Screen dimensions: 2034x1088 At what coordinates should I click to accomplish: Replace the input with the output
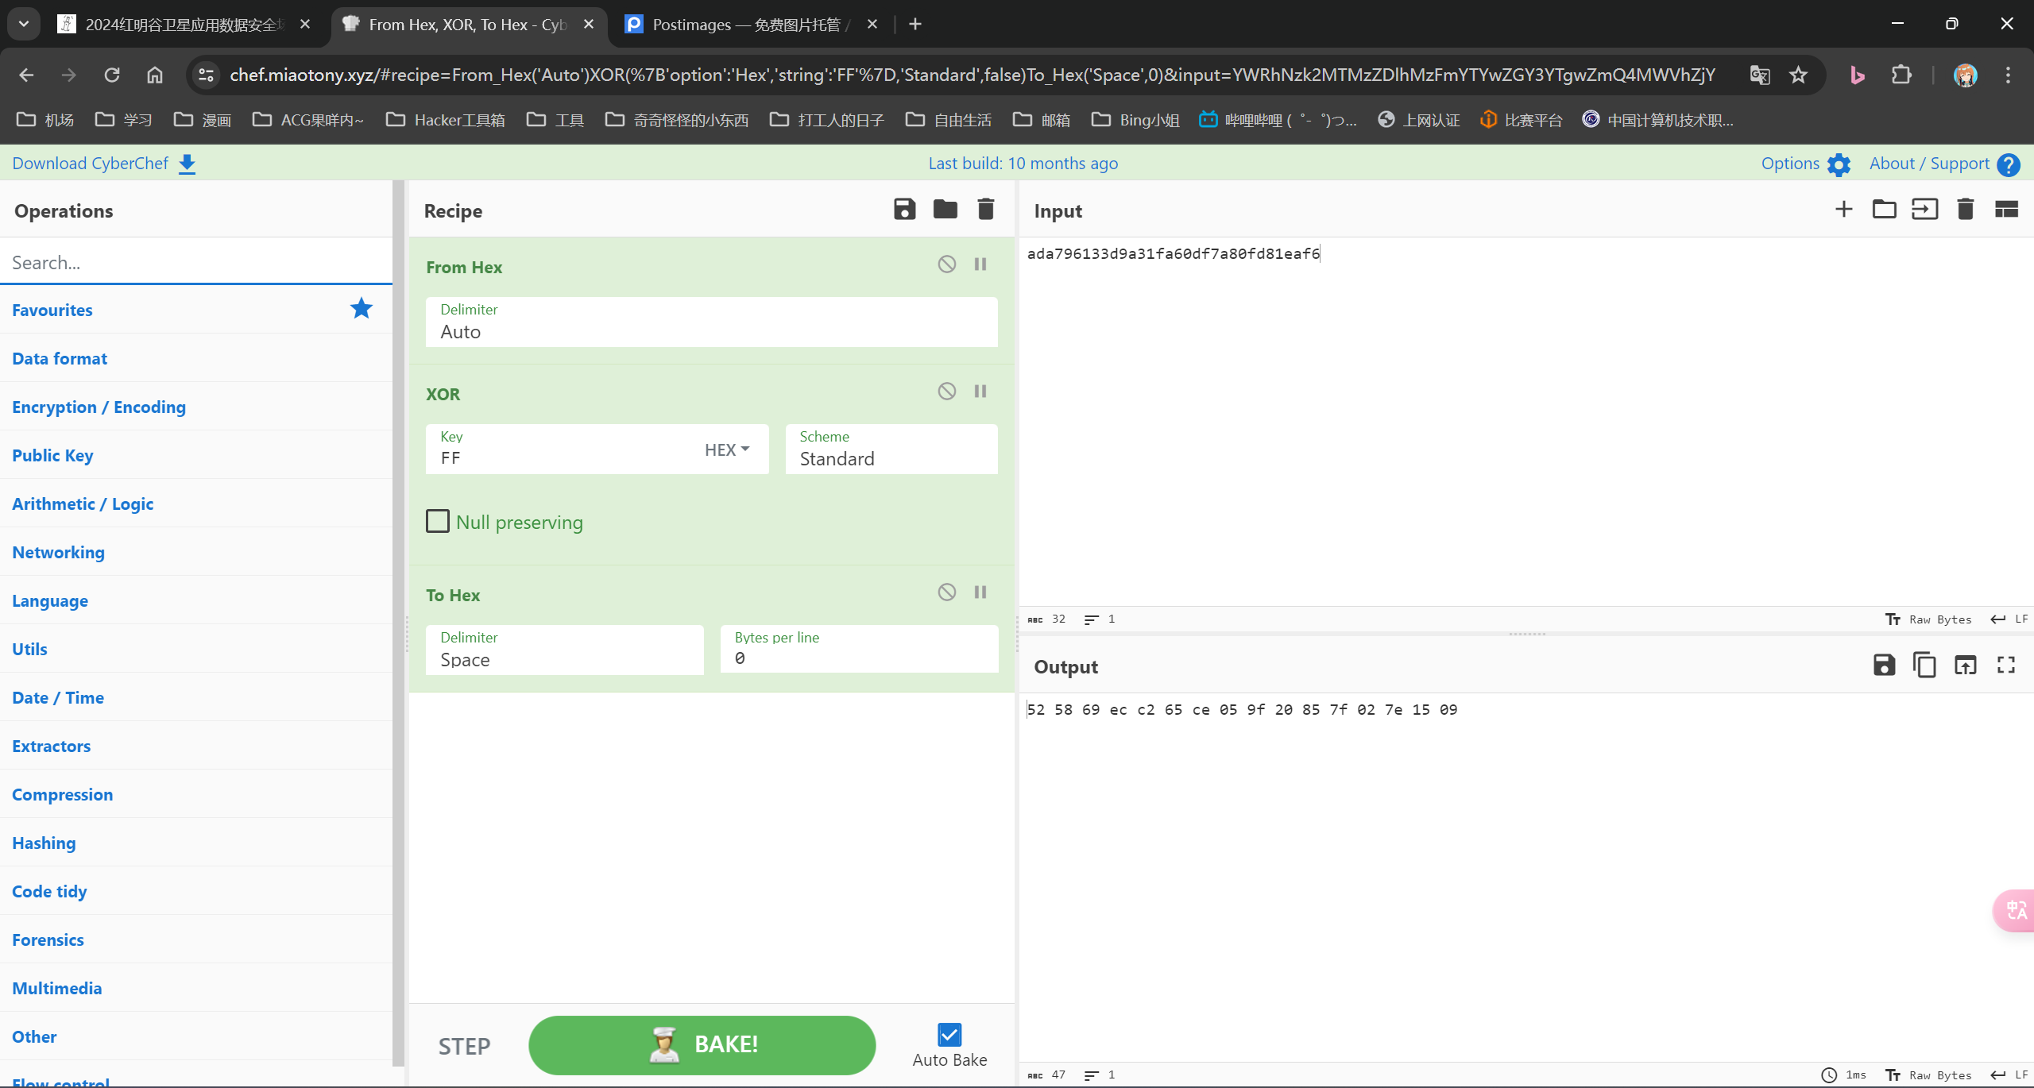[1965, 666]
